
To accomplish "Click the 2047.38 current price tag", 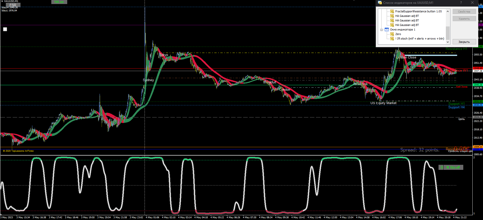I will (478, 71).
